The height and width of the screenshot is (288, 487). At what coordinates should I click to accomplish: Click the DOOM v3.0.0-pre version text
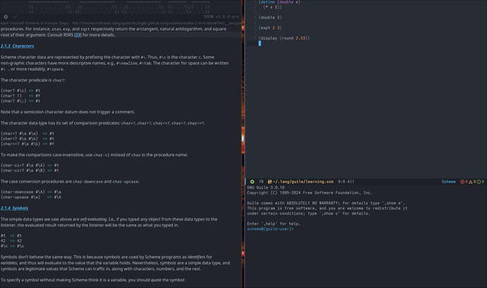(x=221, y=17)
